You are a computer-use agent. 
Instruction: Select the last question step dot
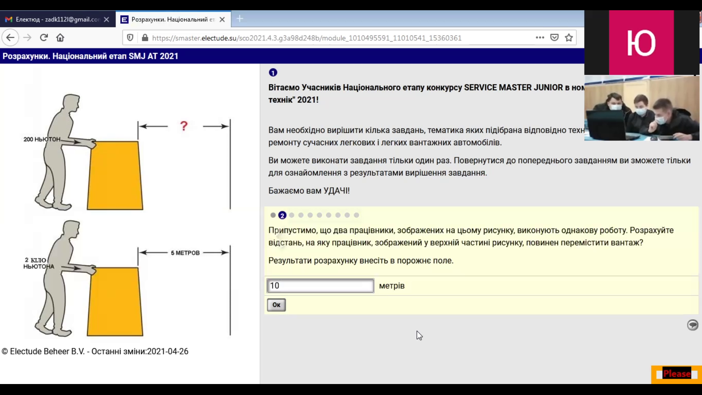(356, 215)
